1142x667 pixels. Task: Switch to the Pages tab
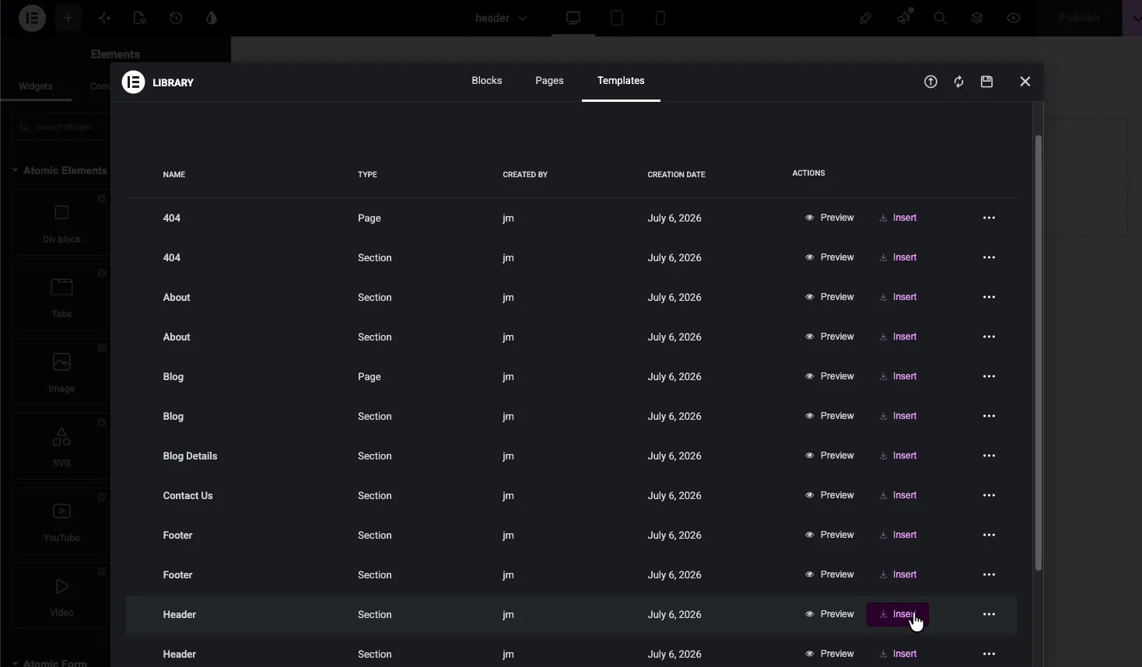[549, 81]
